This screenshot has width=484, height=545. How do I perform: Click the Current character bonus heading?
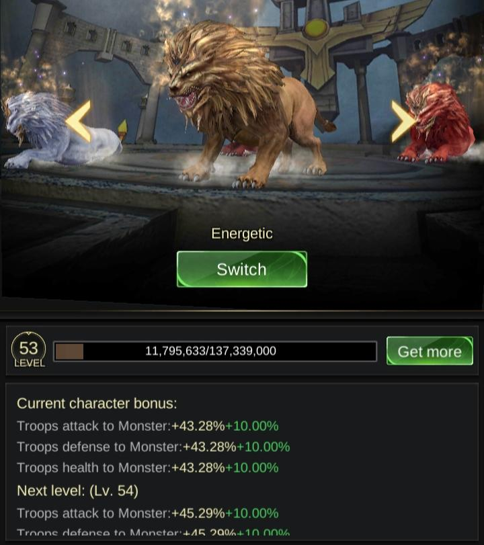coord(97,403)
